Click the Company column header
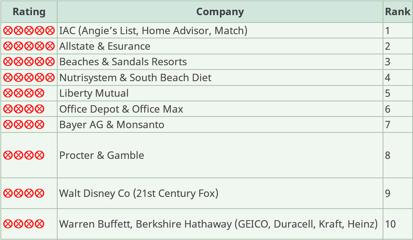413x240 pixels. pyautogui.click(x=220, y=12)
